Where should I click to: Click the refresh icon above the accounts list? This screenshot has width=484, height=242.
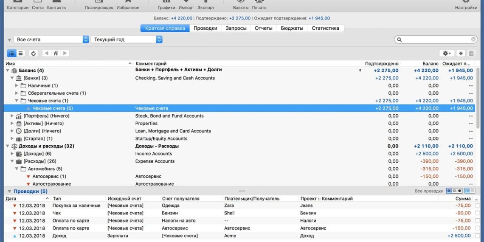(x=34, y=53)
